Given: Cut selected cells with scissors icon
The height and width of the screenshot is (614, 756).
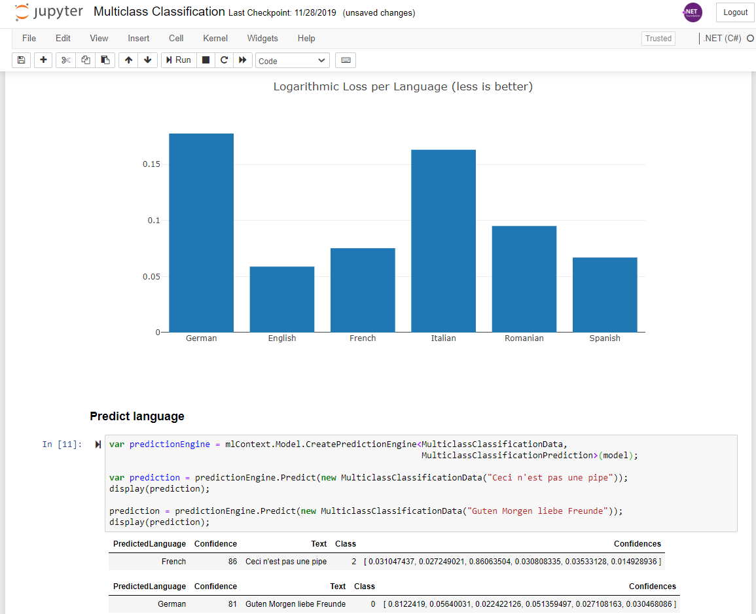Looking at the screenshot, I should (x=65, y=60).
